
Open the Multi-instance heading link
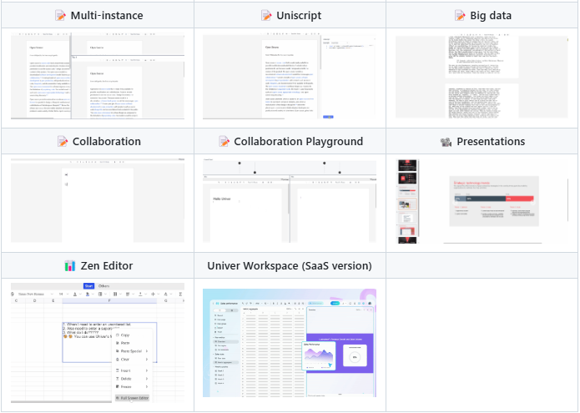107,16
